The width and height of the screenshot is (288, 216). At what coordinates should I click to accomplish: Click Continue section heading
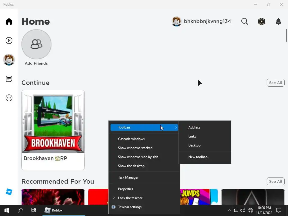(x=35, y=83)
